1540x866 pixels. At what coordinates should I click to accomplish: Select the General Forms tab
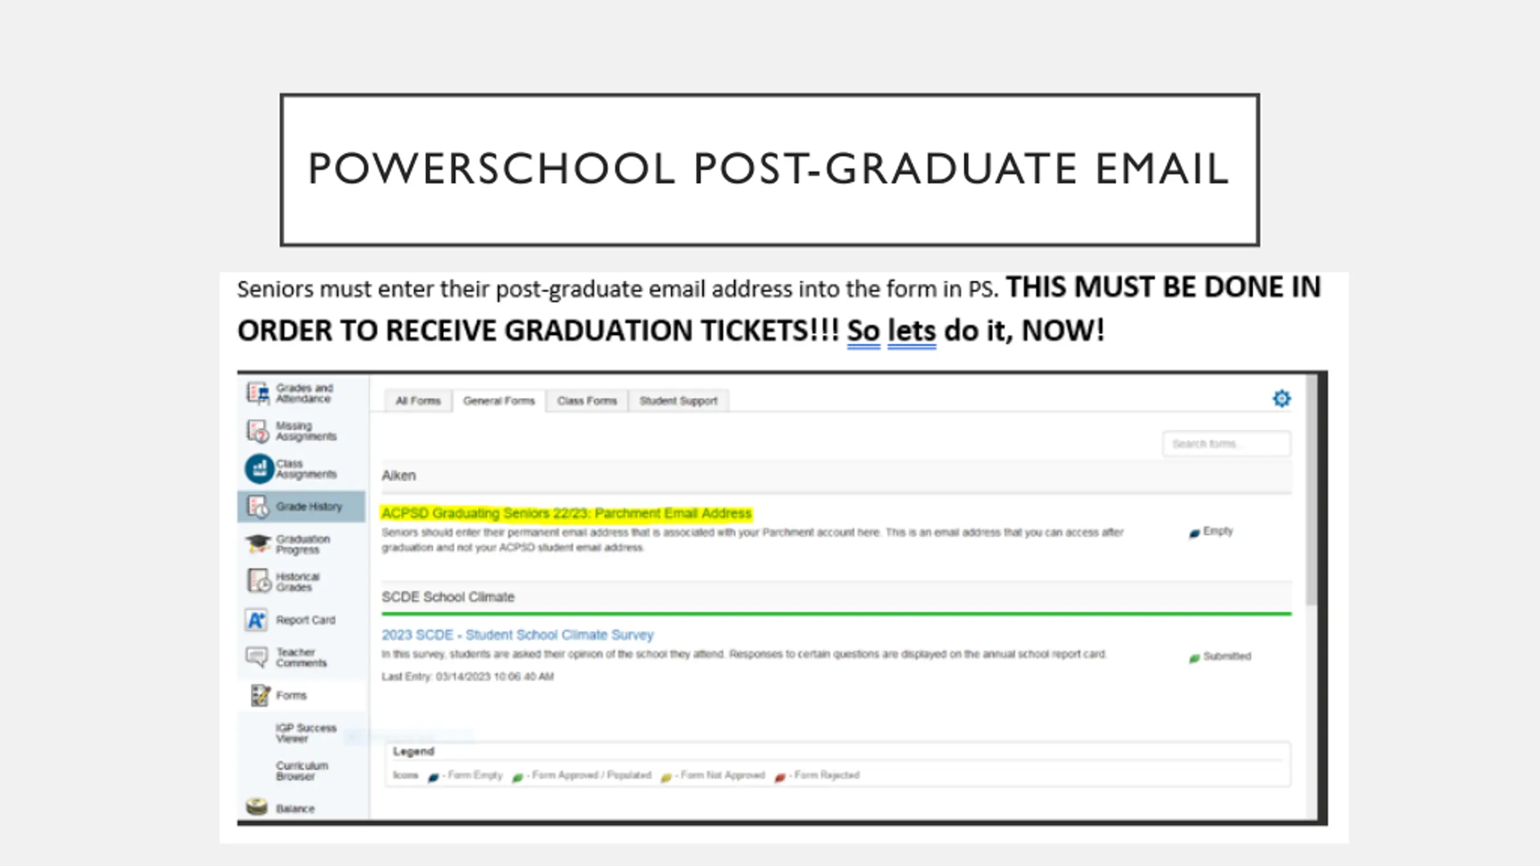(x=499, y=401)
